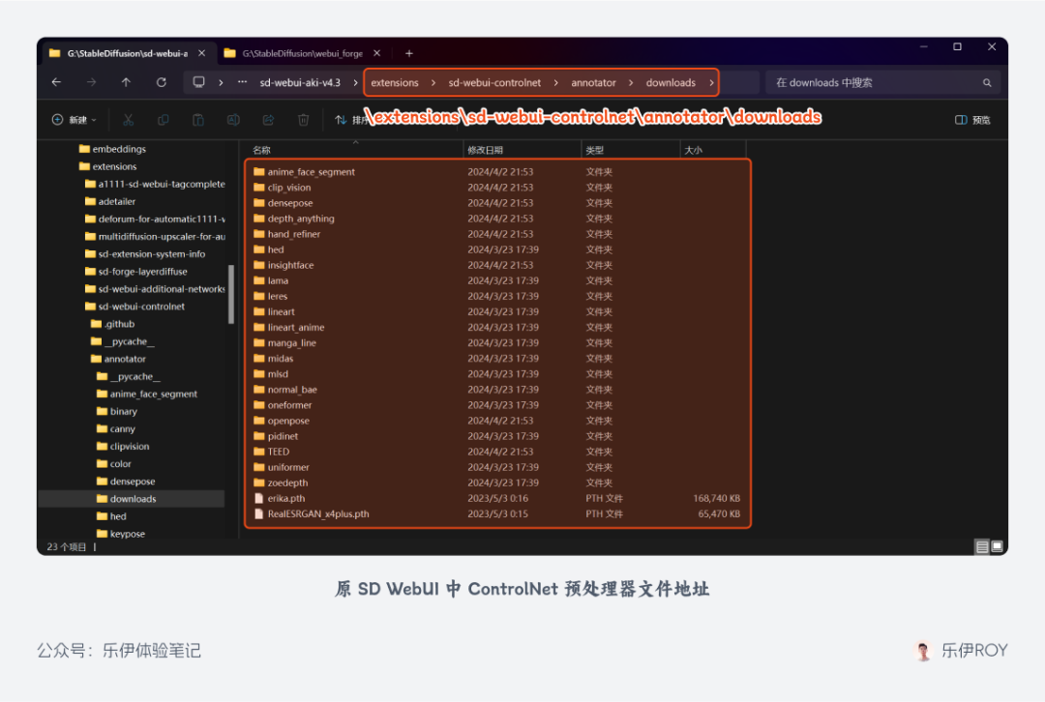
Task: Open the New item dropdown
Action: [x=74, y=120]
